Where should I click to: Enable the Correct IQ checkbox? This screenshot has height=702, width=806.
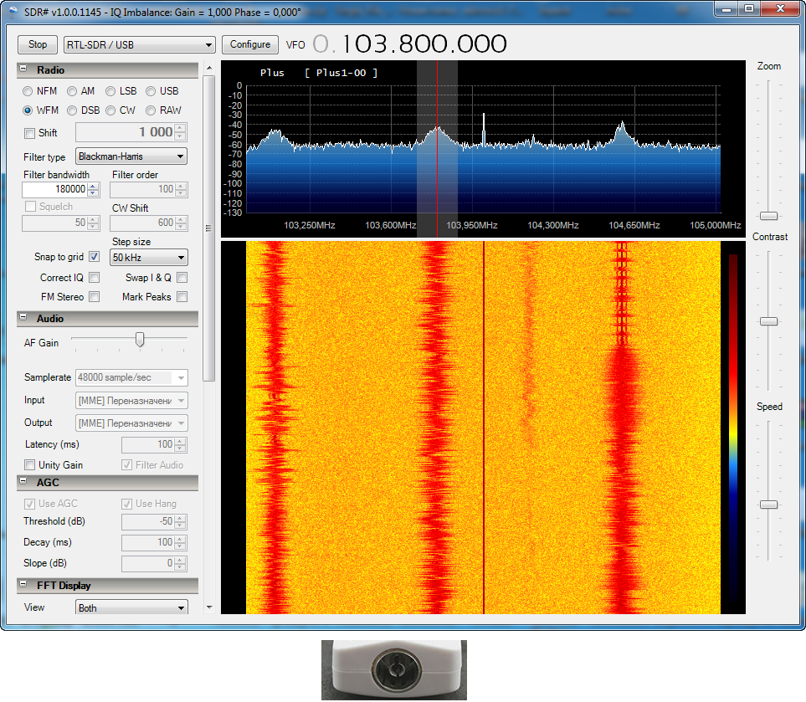(x=94, y=278)
